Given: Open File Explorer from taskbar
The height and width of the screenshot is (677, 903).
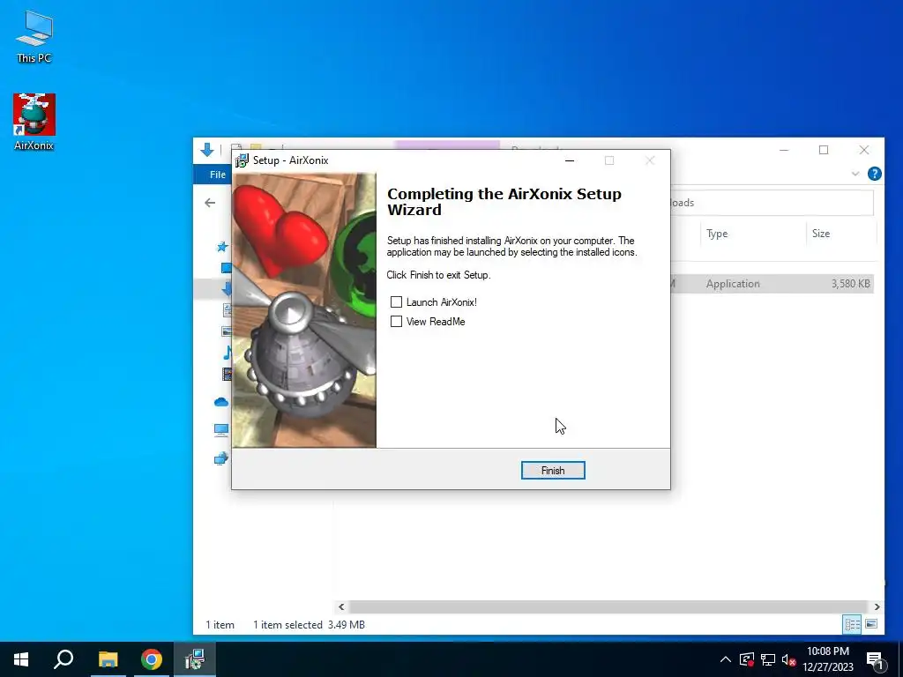Looking at the screenshot, I should tap(108, 659).
